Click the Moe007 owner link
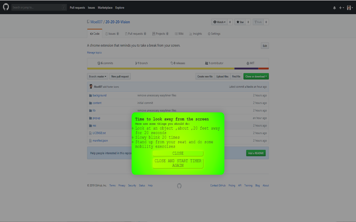The width and height of the screenshot is (356, 222). pos(97,22)
